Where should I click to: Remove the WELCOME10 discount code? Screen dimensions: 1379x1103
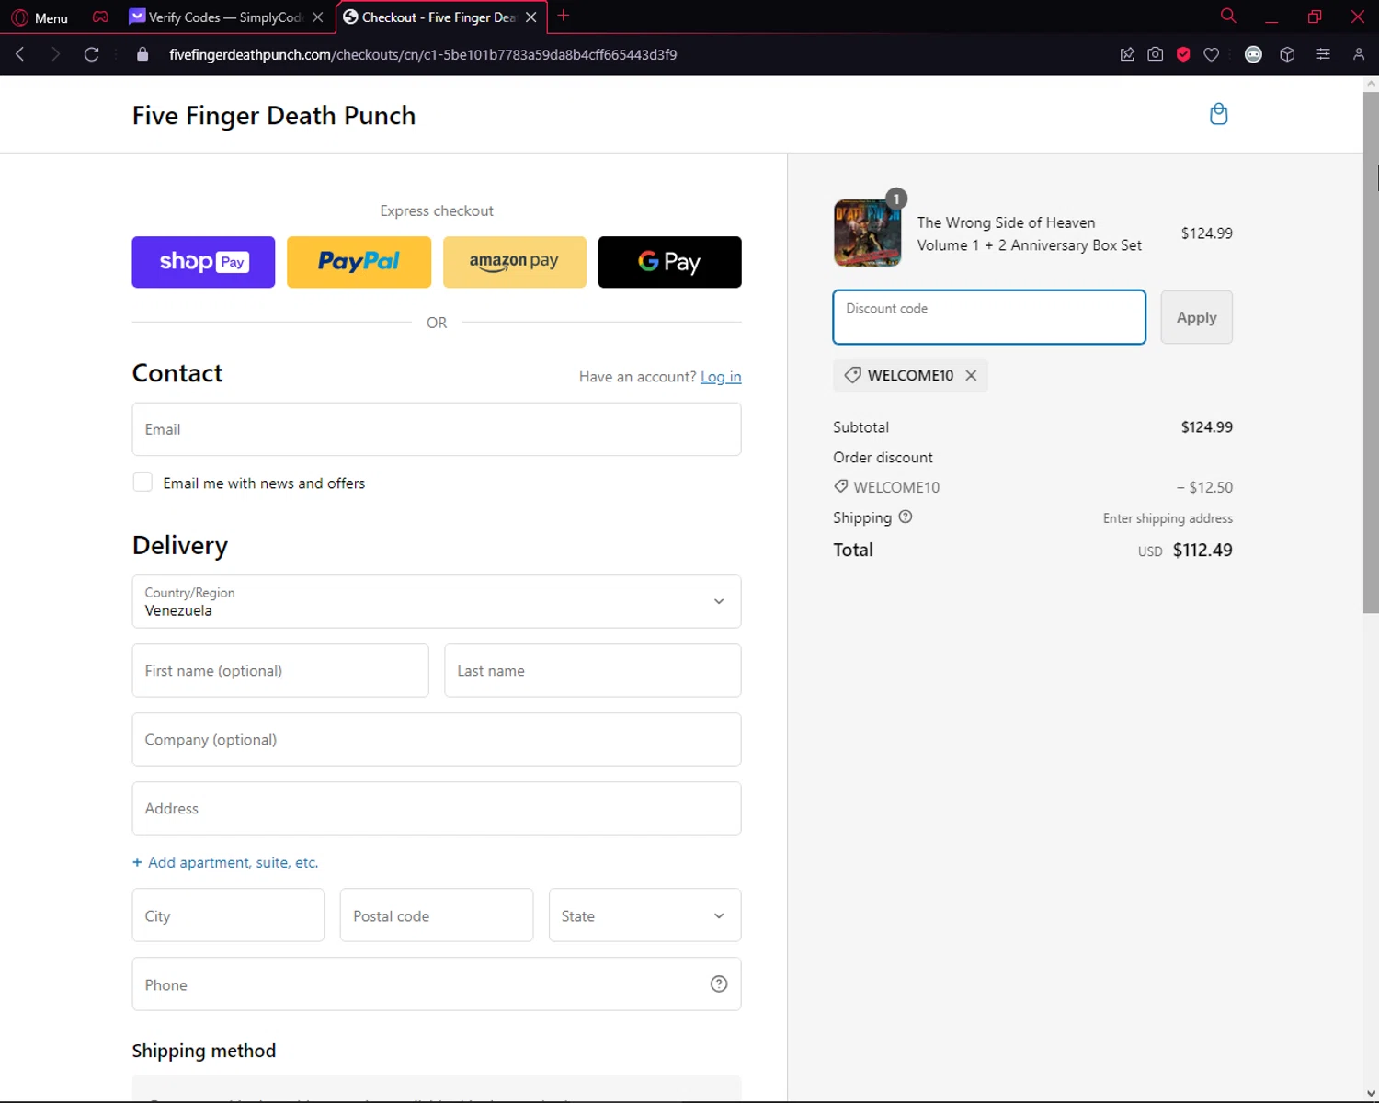point(971,375)
